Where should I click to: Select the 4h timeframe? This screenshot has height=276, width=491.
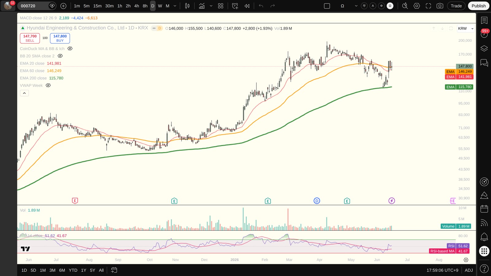click(x=137, y=6)
